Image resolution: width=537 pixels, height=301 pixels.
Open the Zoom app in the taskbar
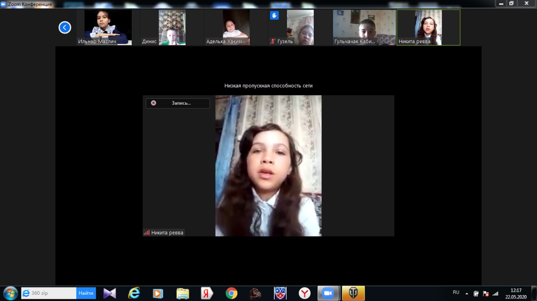[x=328, y=293]
